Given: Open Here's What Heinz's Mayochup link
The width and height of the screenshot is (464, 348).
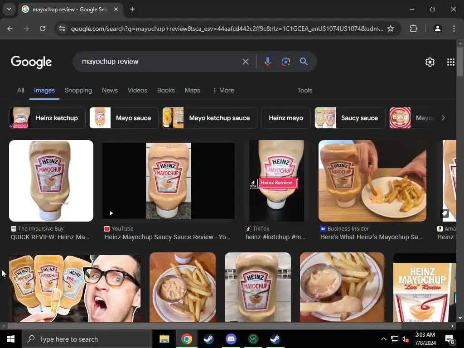Looking at the screenshot, I should coord(371,237).
